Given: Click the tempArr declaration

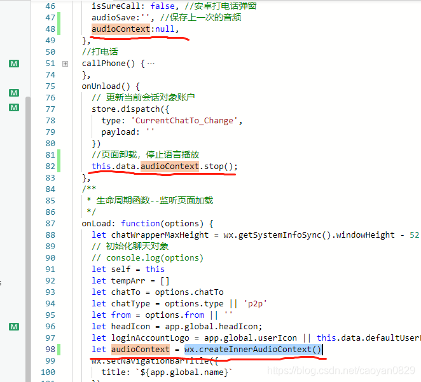Looking at the screenshot, I should pyautogui.click(x=130, y=281).
